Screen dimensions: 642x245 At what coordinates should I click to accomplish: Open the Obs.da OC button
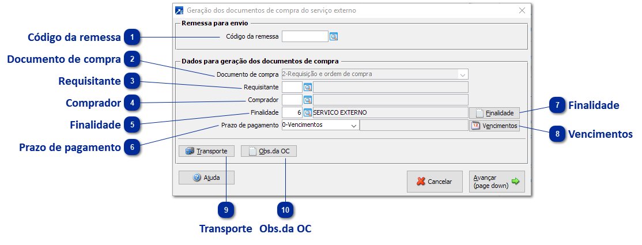tap(269, 151)
